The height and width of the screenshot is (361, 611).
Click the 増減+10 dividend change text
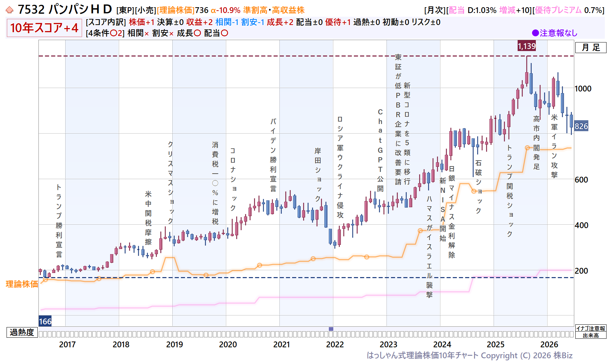515,10
